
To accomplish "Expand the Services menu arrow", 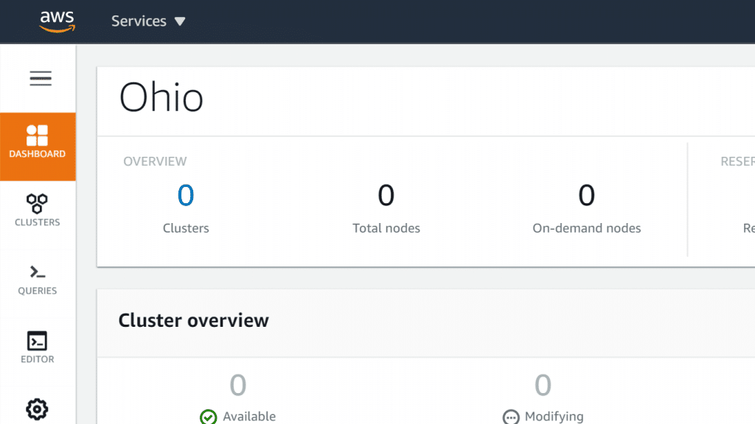I will pyautogui.click(x=181, y=21).
